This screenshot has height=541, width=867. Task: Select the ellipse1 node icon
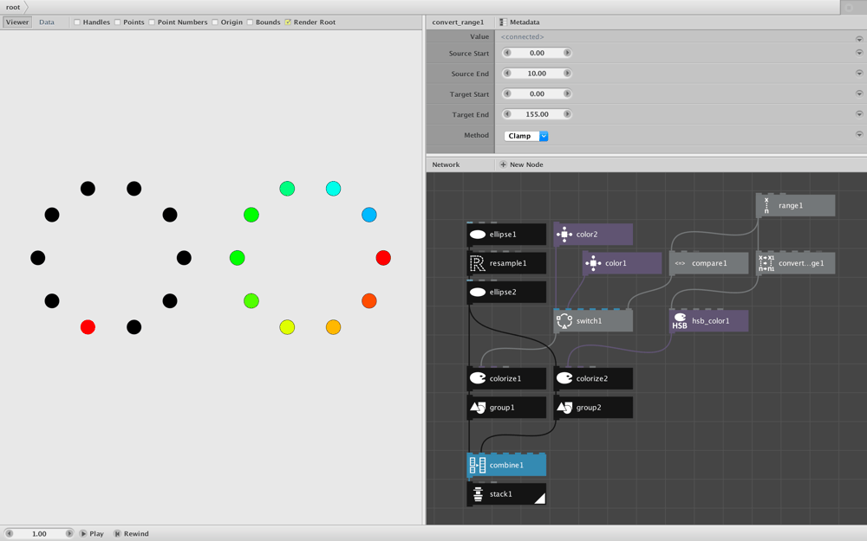point(478,235)
